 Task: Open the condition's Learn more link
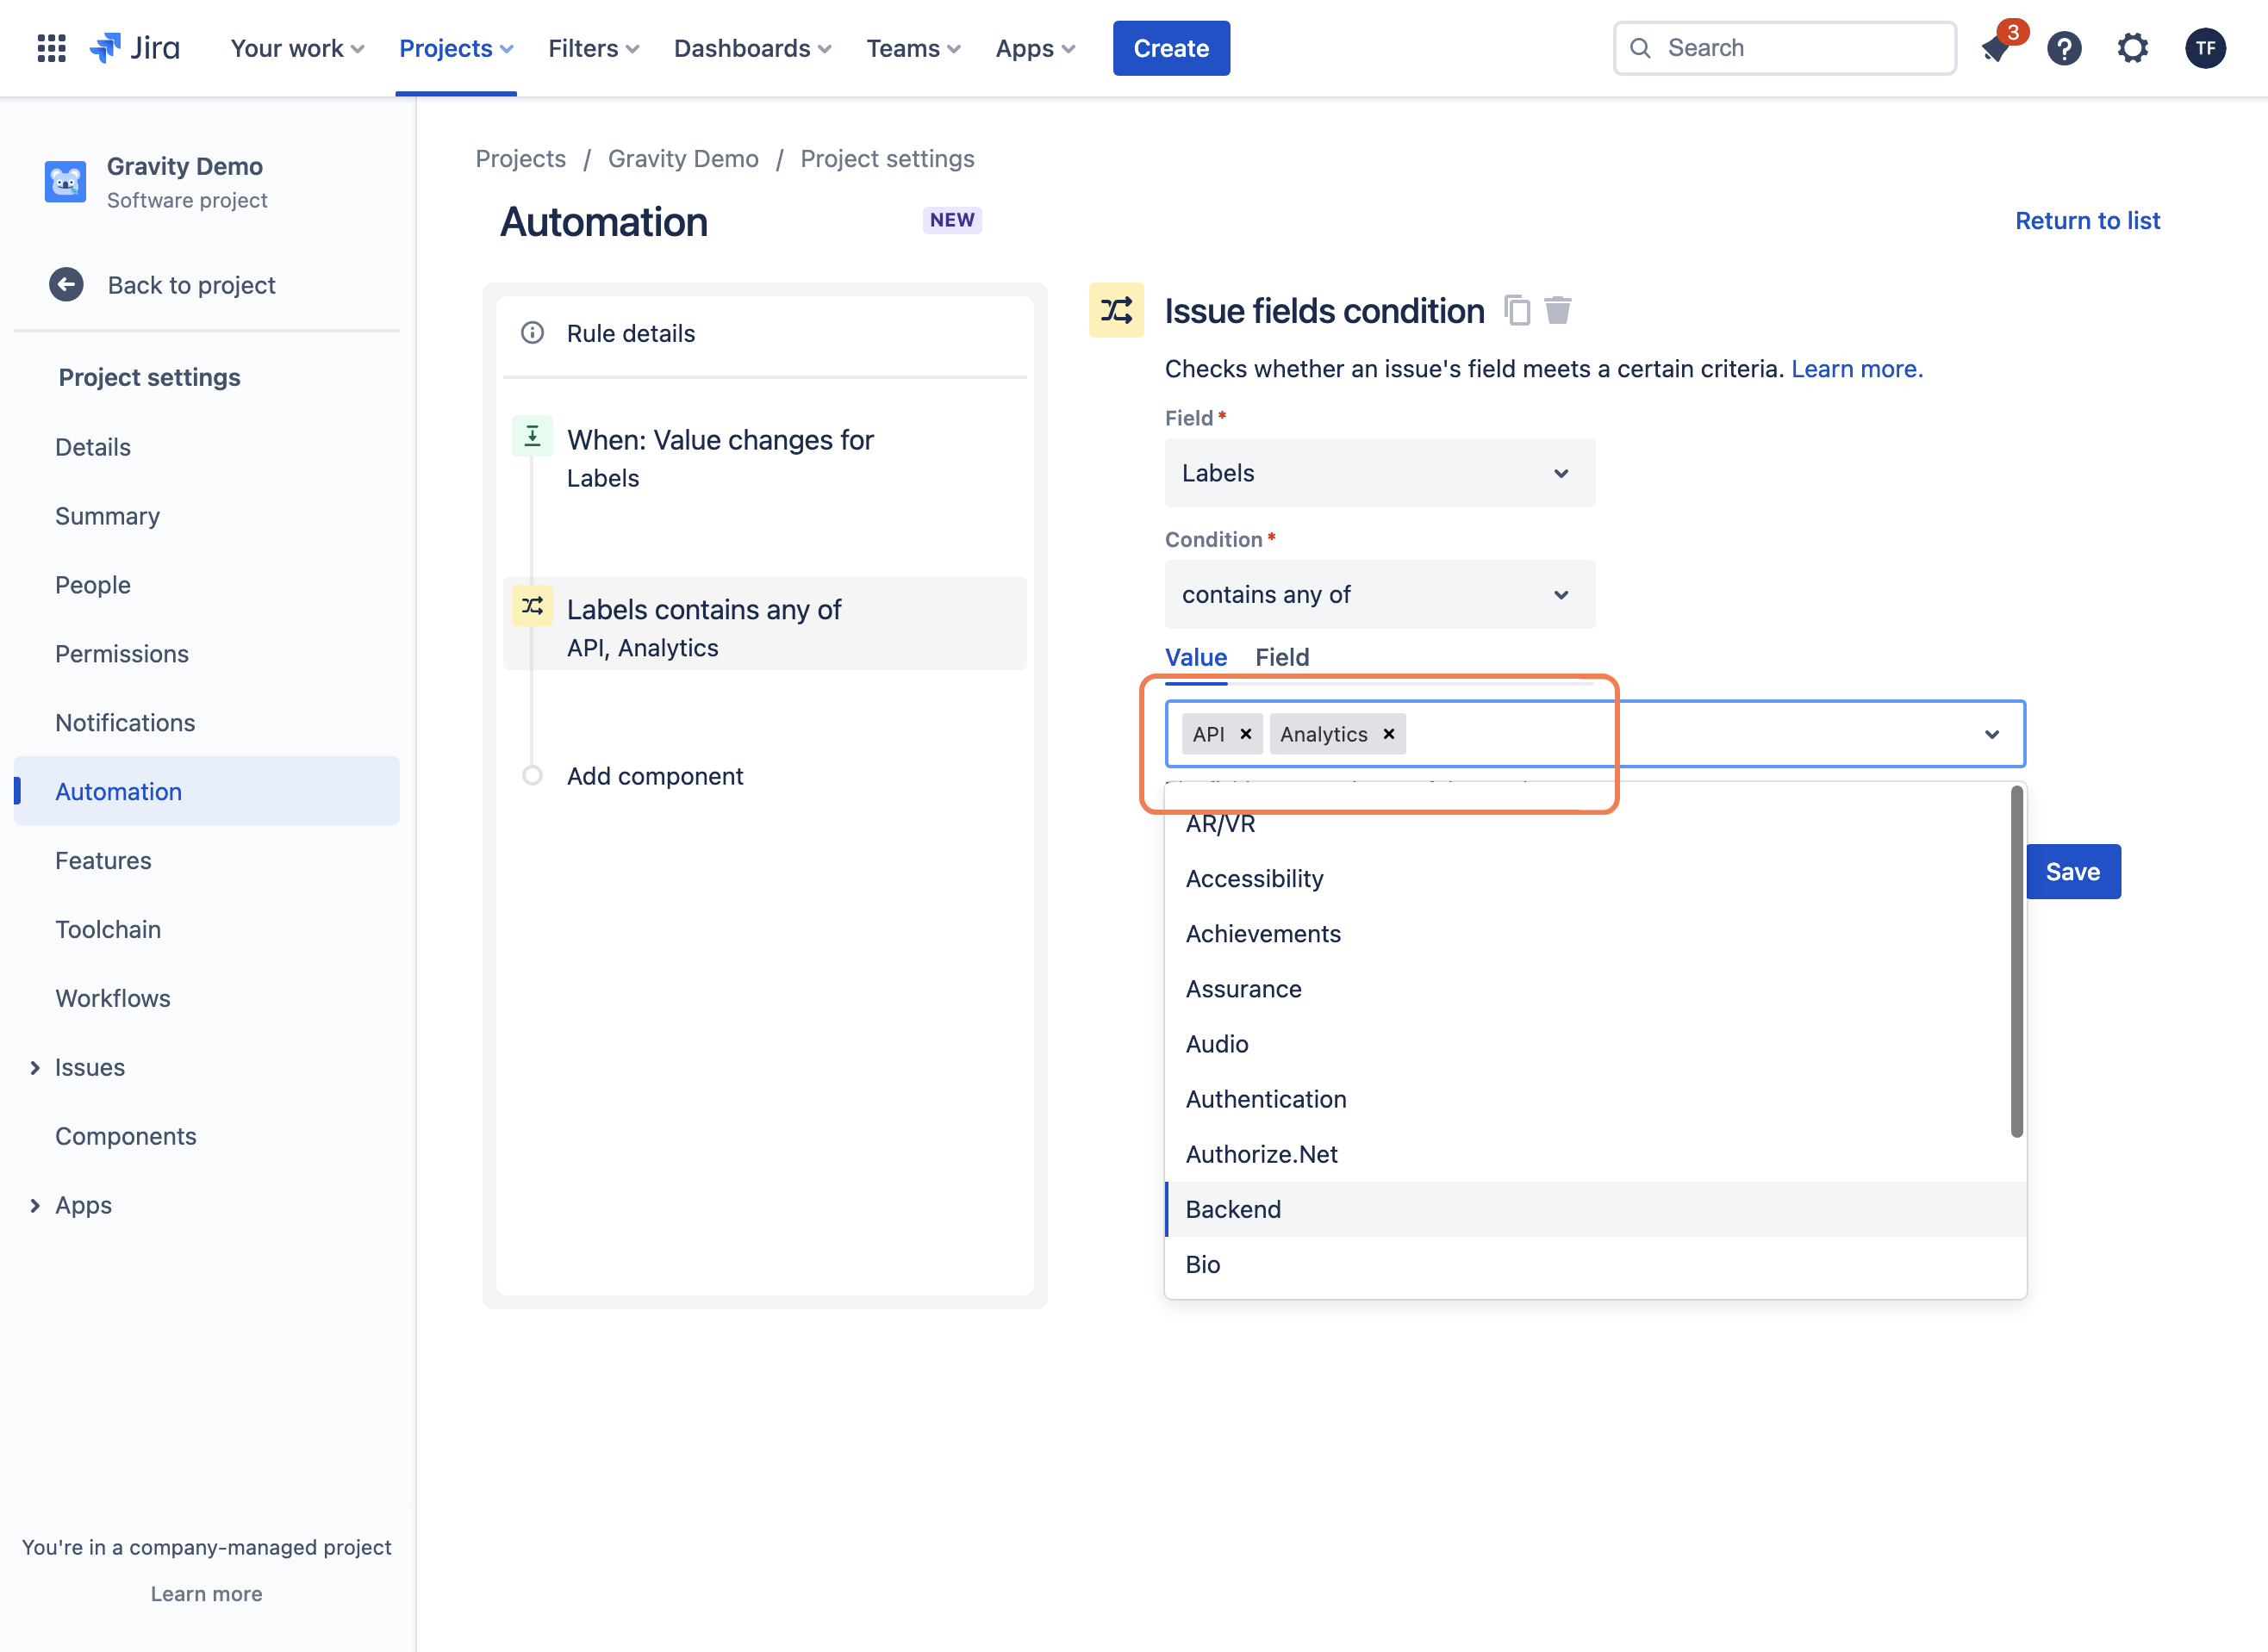pyautogui.click(x=1857, y=369)
